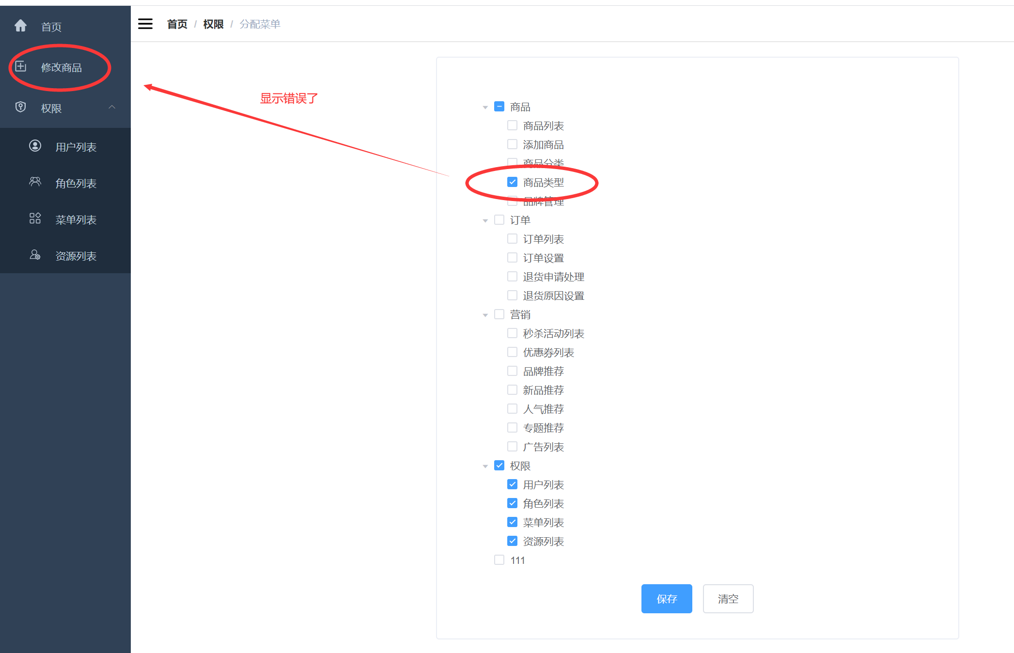Select the 商品类型 tree label
The image size is (1014, 653).
coord(544,183)
